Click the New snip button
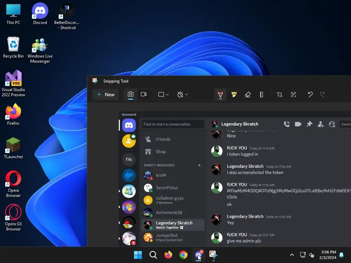The width and height of the screenshot is (351, 263). pos(106,95)
